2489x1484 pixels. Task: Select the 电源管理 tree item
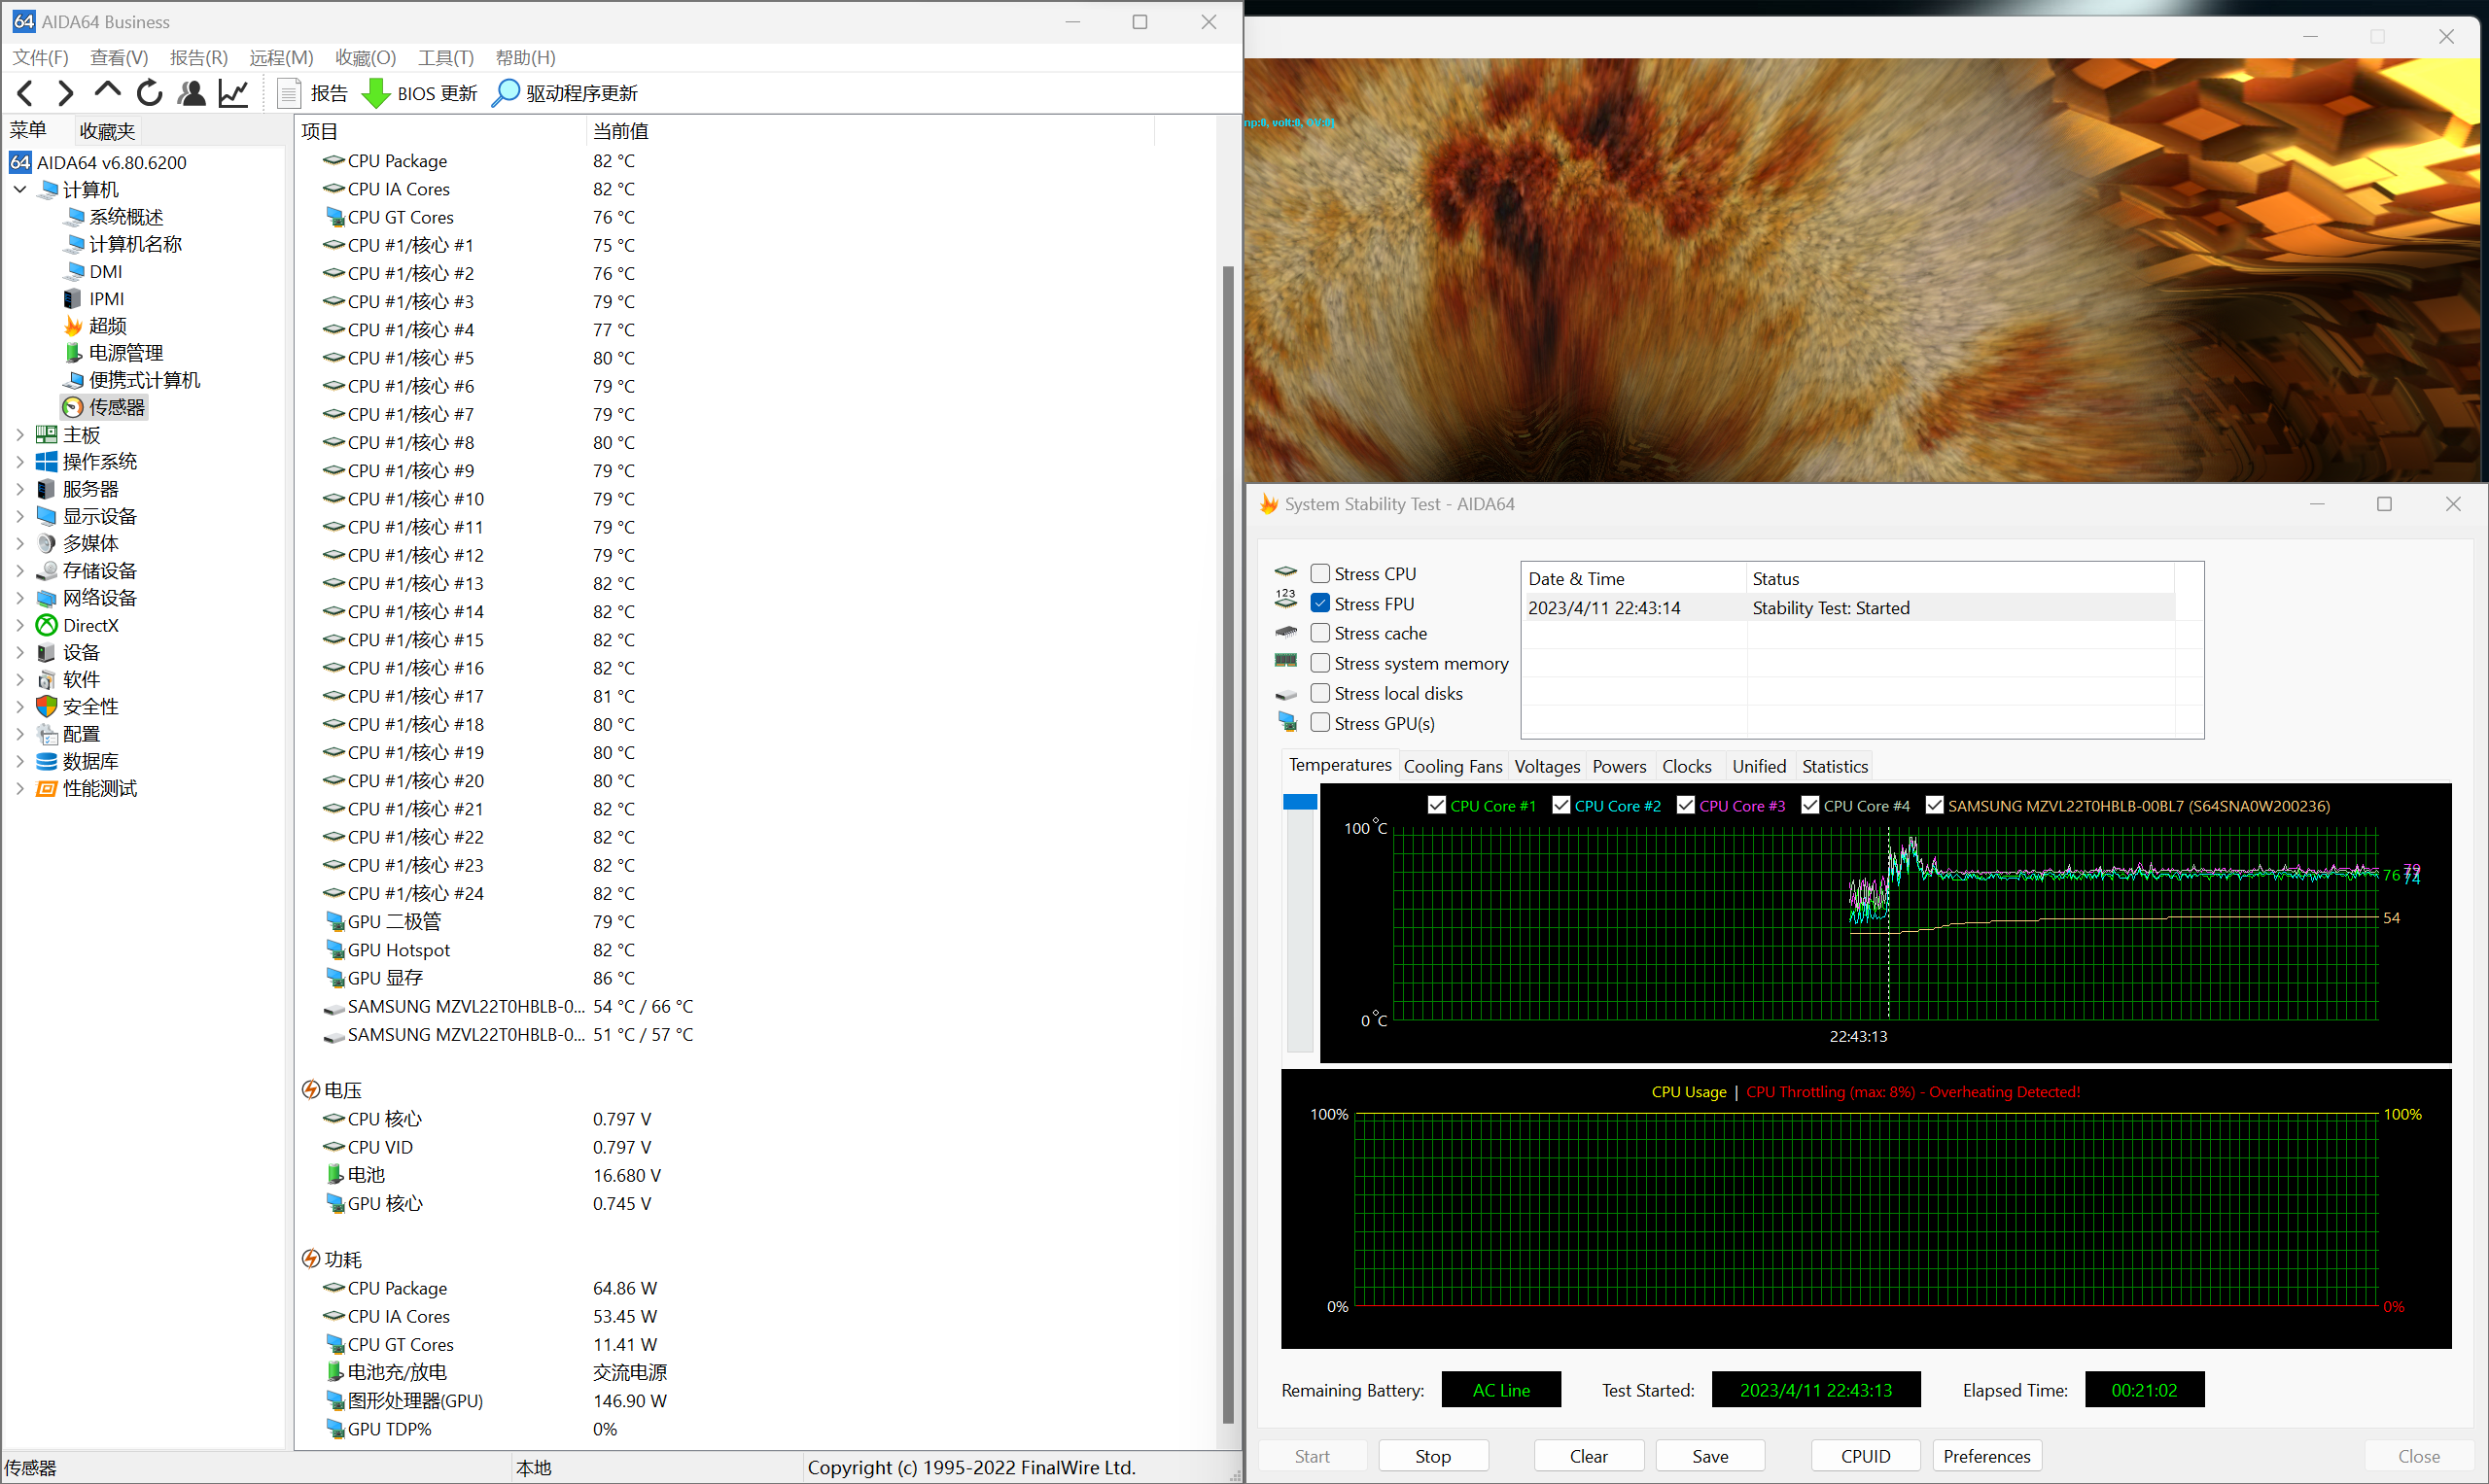pyautogui.click(x=114, y=353)
